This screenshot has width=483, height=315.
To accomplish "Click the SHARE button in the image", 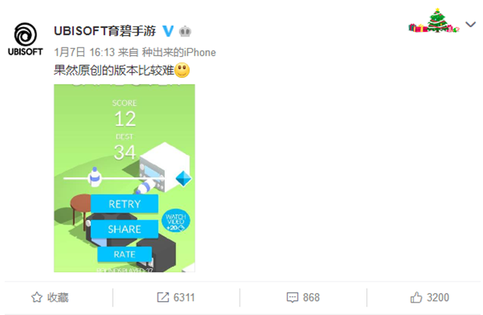I will [x=124, y=229].
